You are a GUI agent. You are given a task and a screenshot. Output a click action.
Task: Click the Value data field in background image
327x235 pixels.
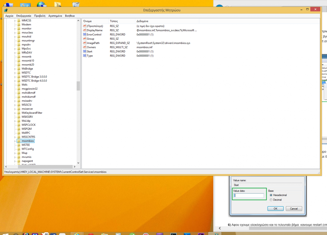pos(249,196)
